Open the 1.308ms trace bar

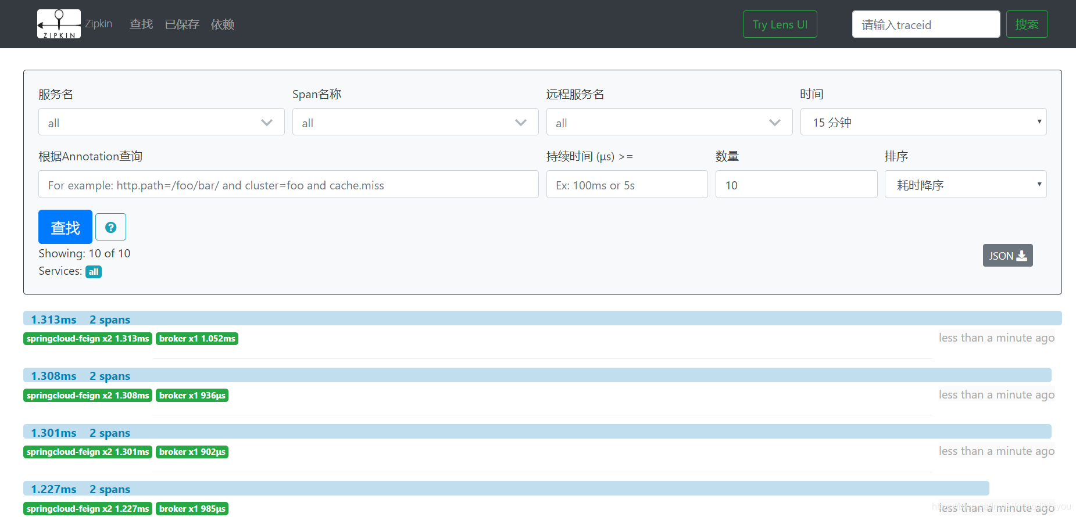[537, 375]
